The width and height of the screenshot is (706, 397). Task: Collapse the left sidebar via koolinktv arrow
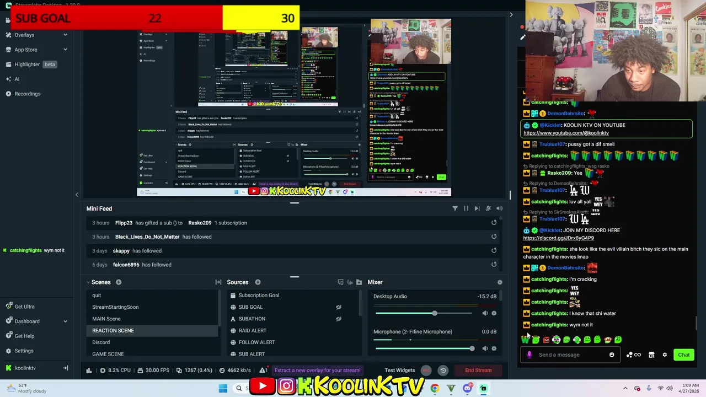tap(65, 368)
